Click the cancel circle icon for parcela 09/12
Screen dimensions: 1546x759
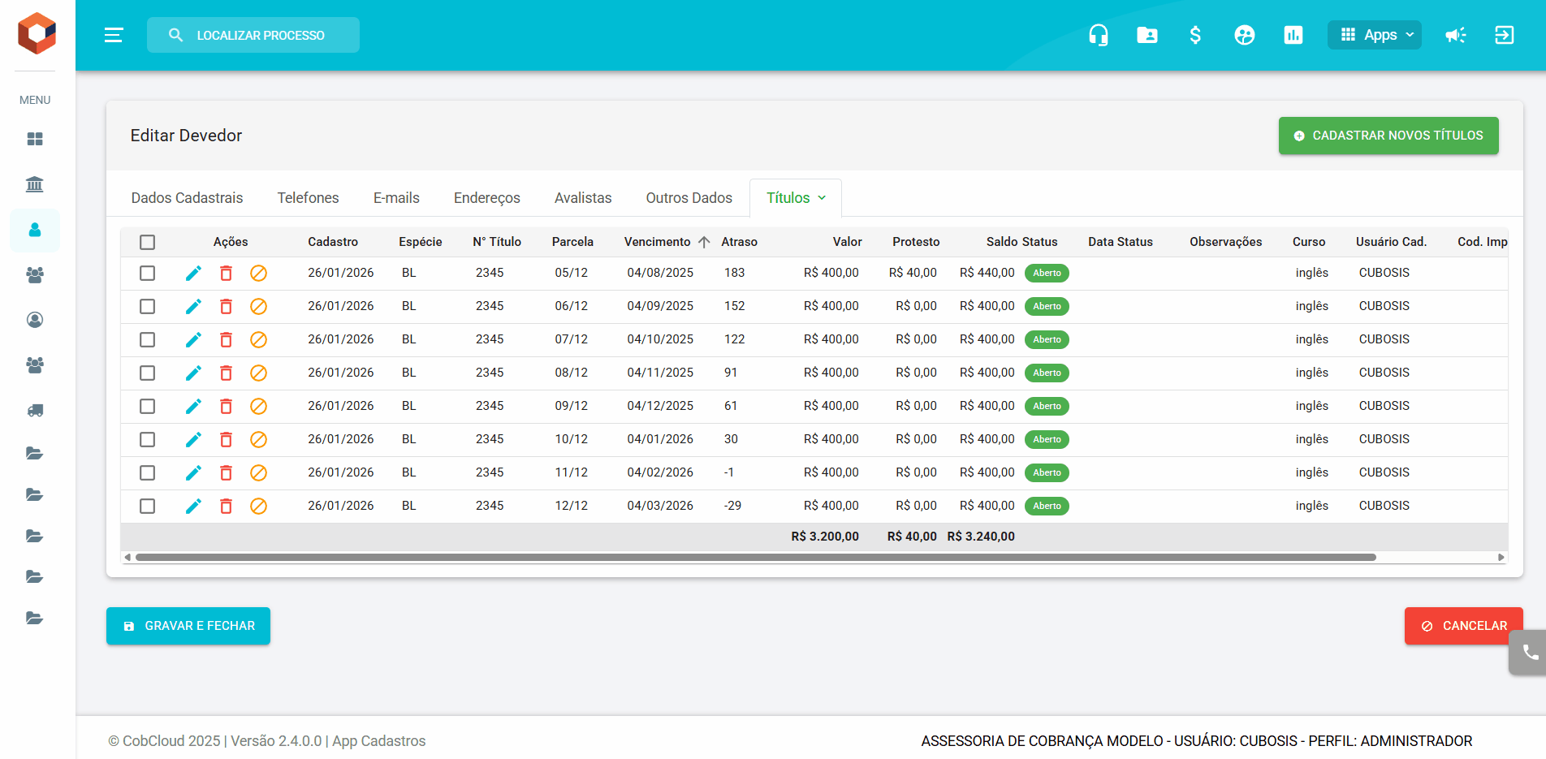click(258, 407)
